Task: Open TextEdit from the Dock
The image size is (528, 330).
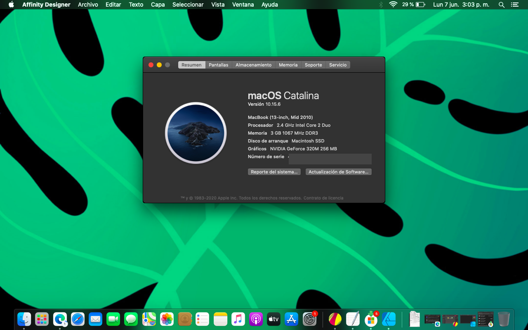Action: pyautogui.click(x=353, y=319)
